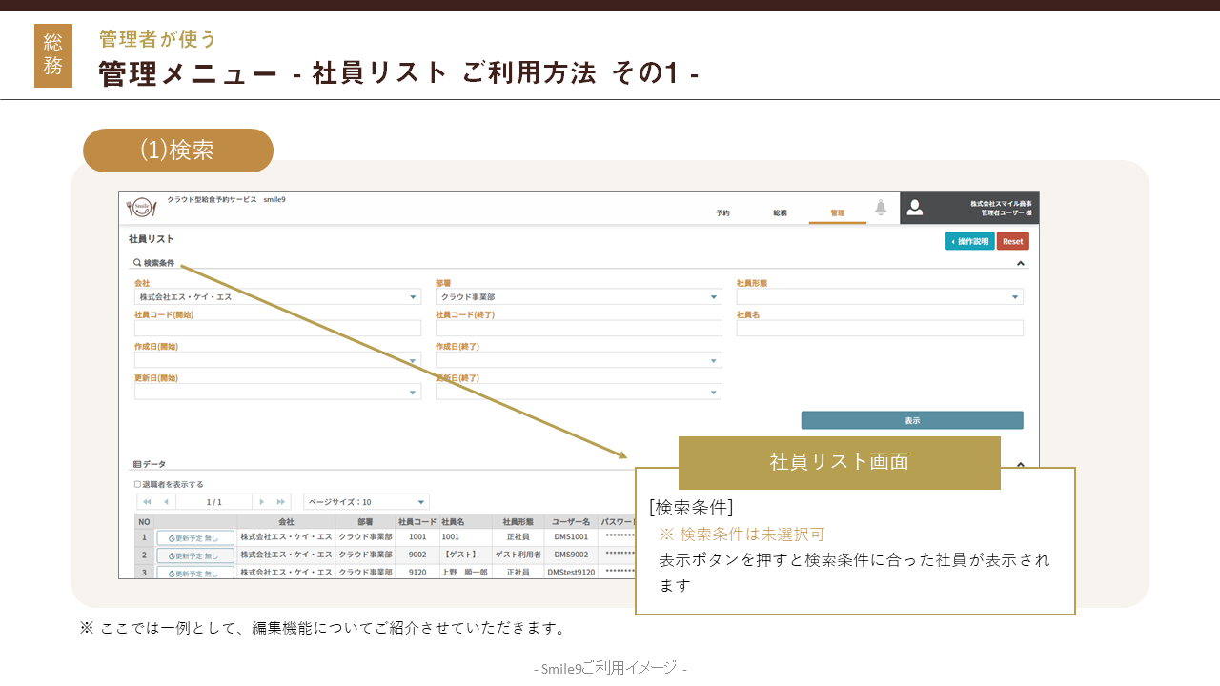Click the 社員コード column header
The image size is (1220, 686).
pyautogui.click(x=417, y=522)
